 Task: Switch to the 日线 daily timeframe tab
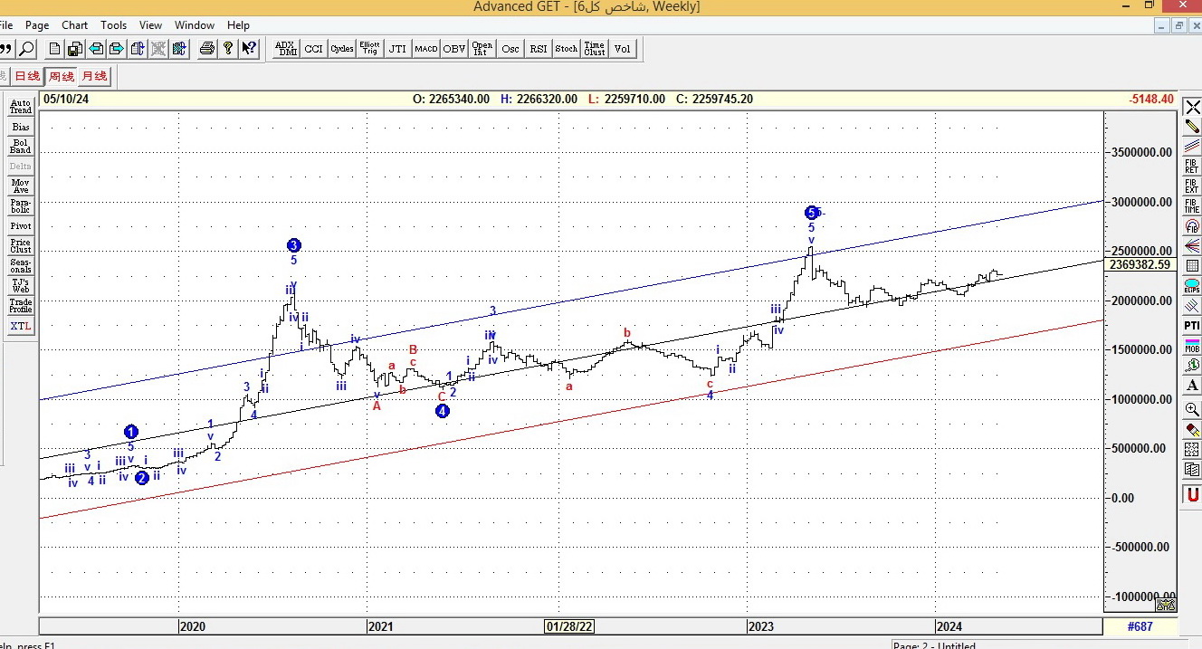pos(27,77)
